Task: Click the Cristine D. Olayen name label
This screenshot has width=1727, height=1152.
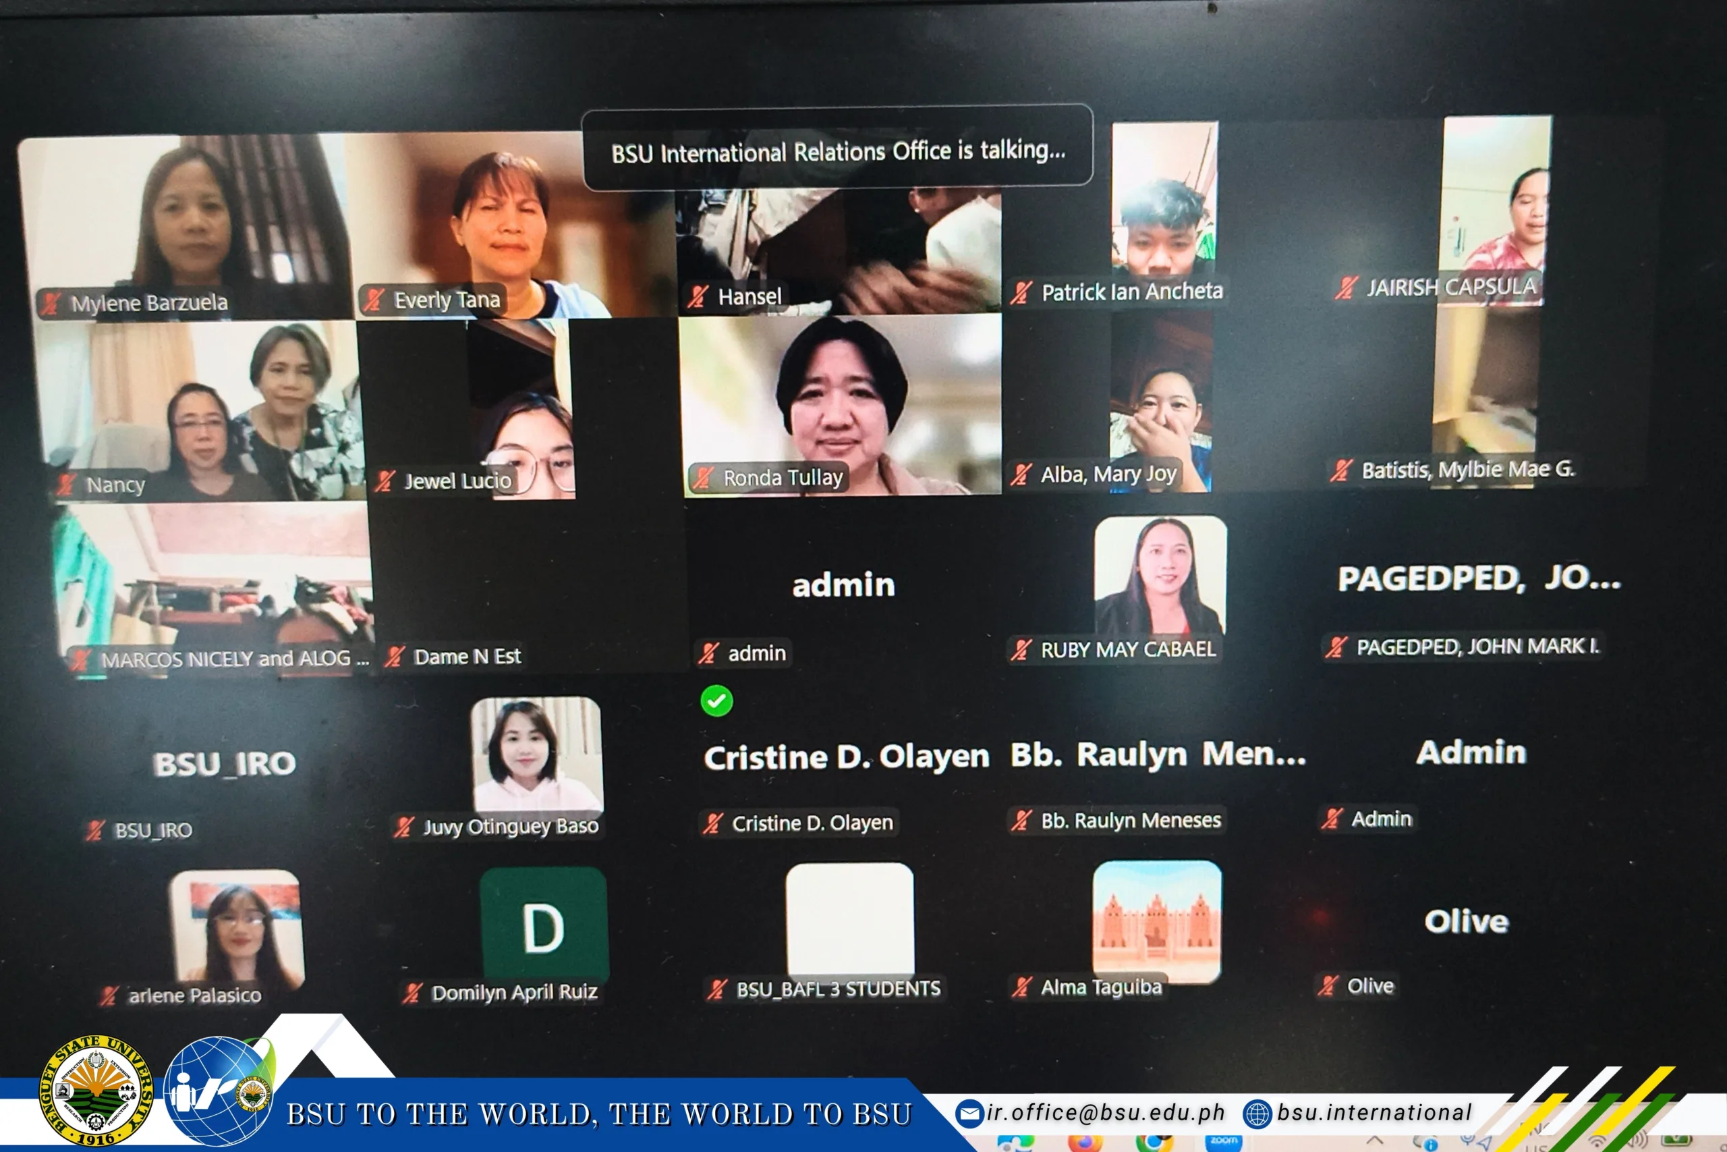Action: (812, 823)
